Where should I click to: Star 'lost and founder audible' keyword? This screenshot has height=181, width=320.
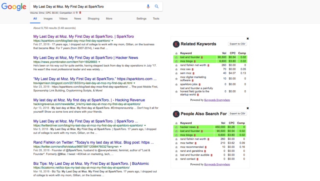coord(176,155)
